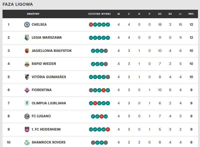This screenshot has width=200, height=147.
Task: Sort by the PKT. column header
Action: point(191,14)
